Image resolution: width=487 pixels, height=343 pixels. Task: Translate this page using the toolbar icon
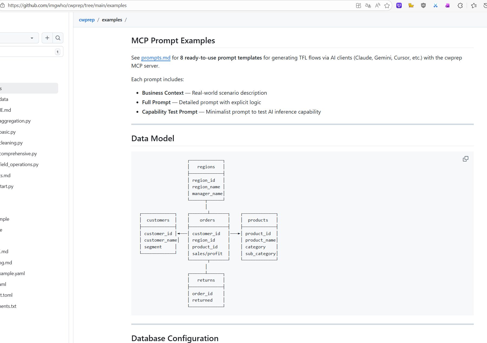368,5
